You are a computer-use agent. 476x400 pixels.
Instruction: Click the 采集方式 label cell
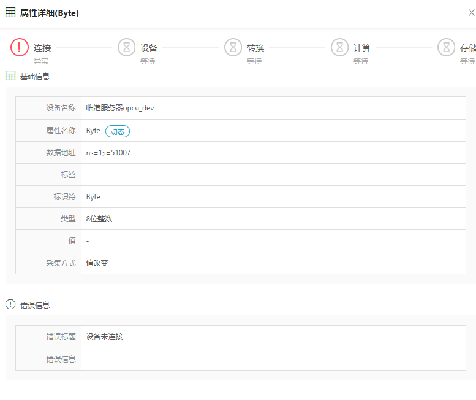pos(48,263)
